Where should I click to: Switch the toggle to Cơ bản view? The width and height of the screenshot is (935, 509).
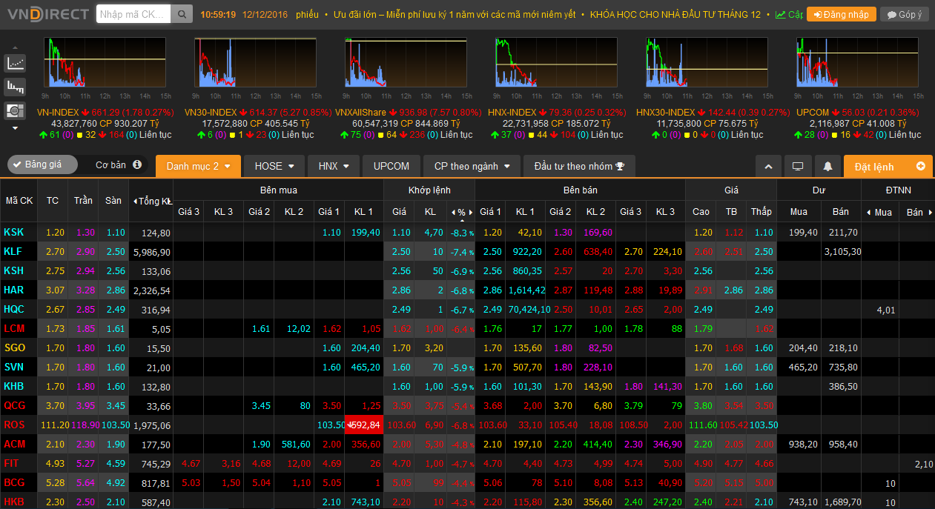coord(111,164)
